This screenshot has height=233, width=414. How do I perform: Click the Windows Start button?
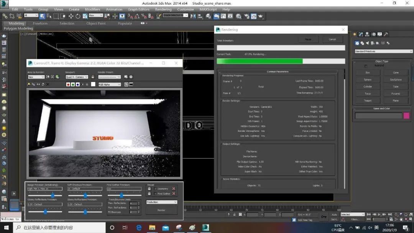[x=6, y=228]
